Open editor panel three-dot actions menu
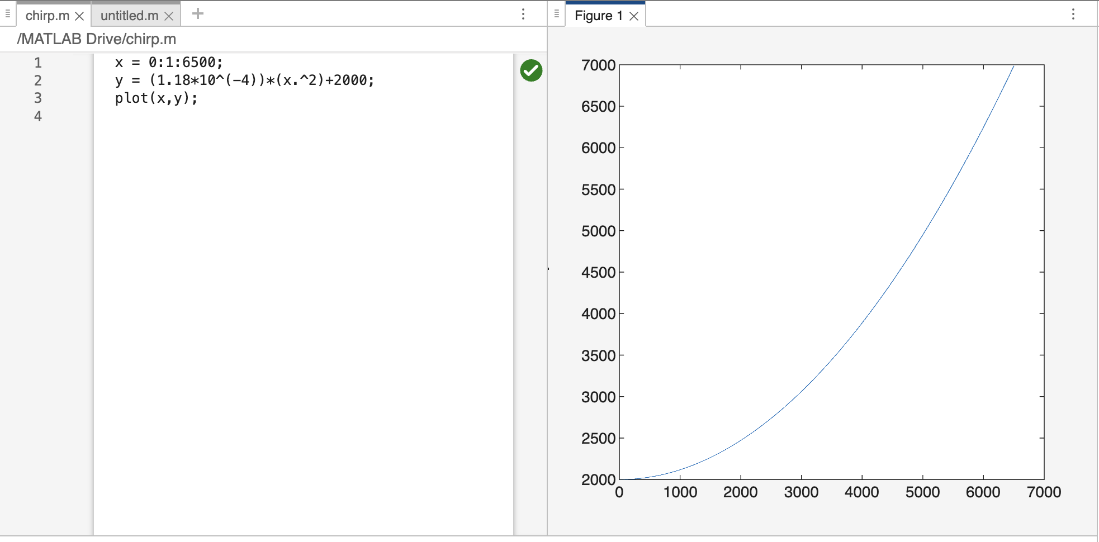Image resolution: width=1099 pixels, height=542 pixels. pyautogui.click(x=523, y=14)
